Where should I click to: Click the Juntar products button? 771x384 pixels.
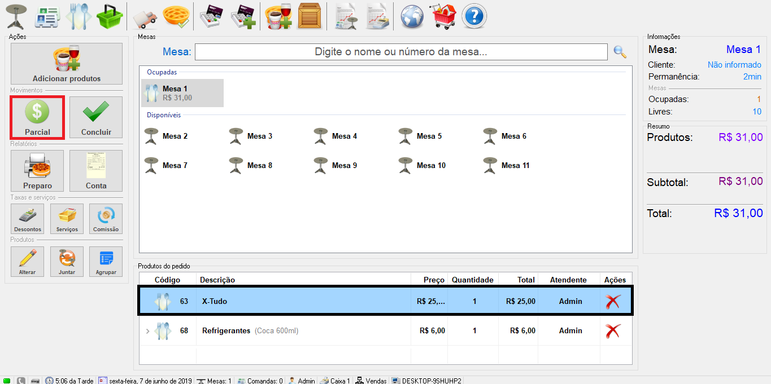click(x=67, y=262)
